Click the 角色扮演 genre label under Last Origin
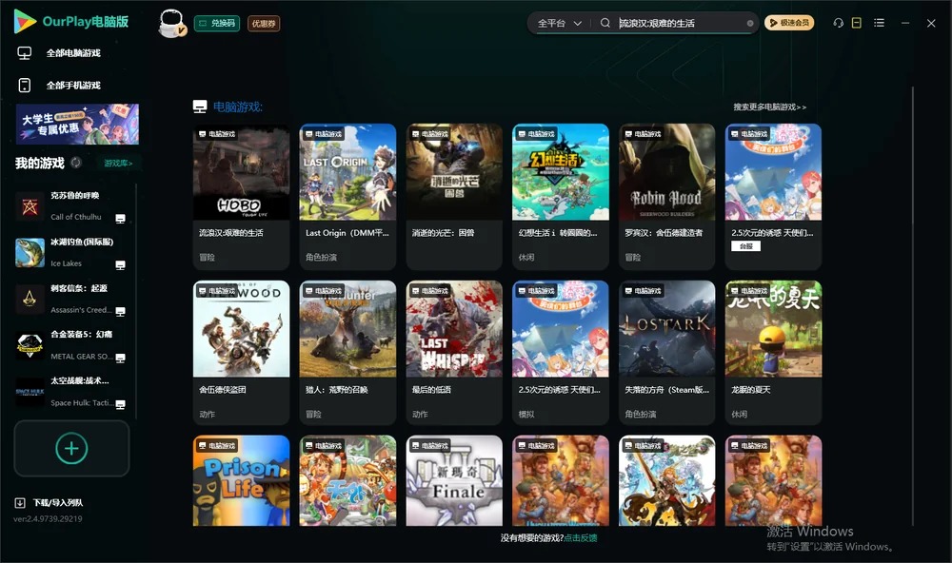The height and width of the screenshot is (563, 952). tap(321, 257)
